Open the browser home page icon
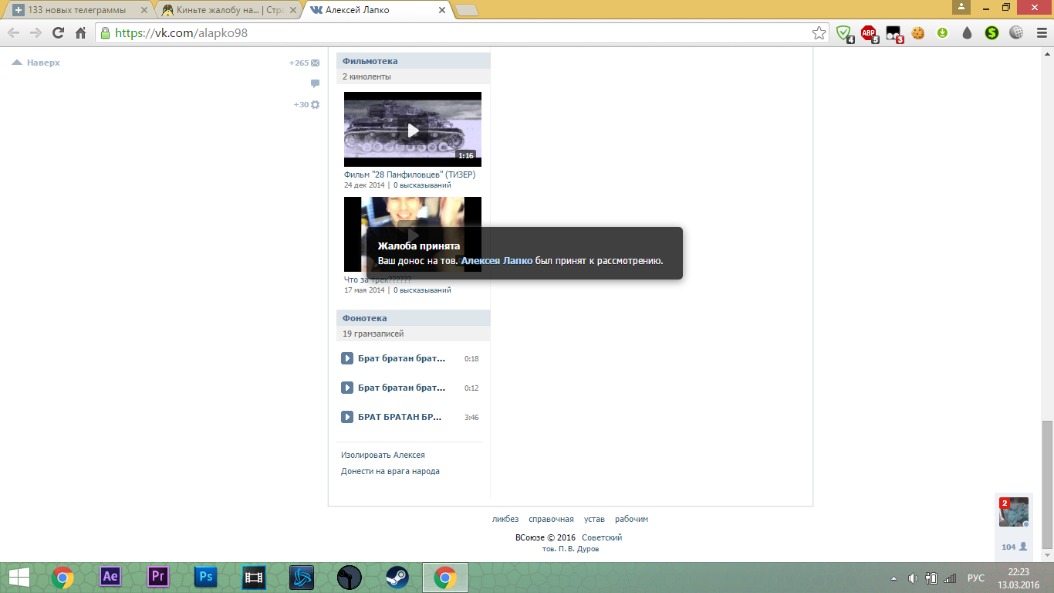Viewport: 1054px width, 593px height. [x=80, y=33]
